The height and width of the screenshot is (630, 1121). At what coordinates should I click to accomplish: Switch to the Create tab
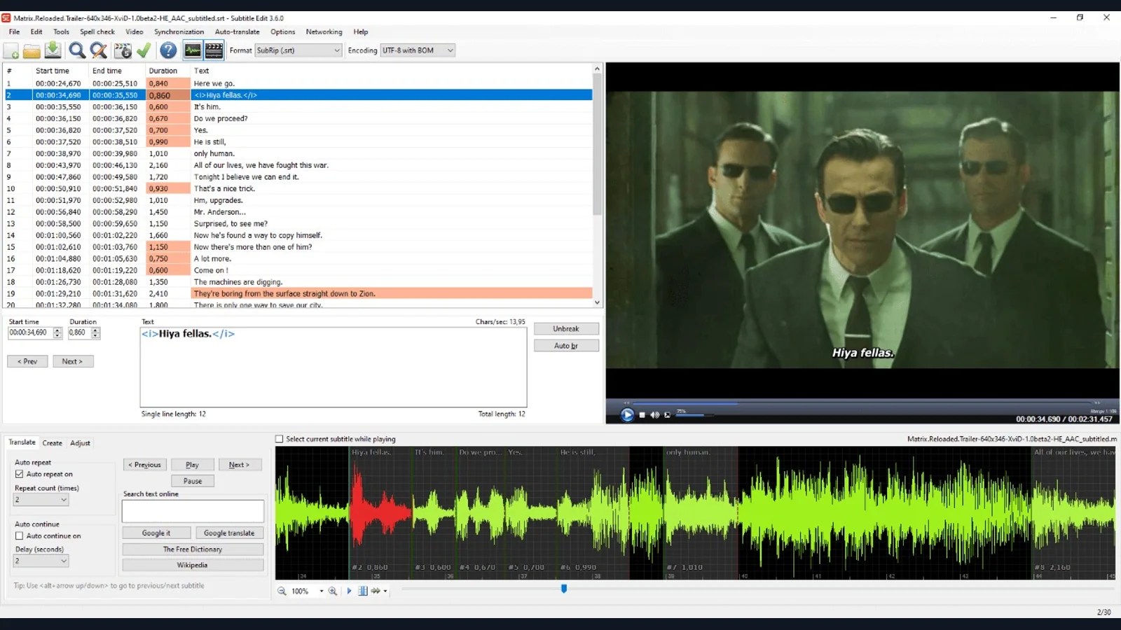tap(52, 443)
